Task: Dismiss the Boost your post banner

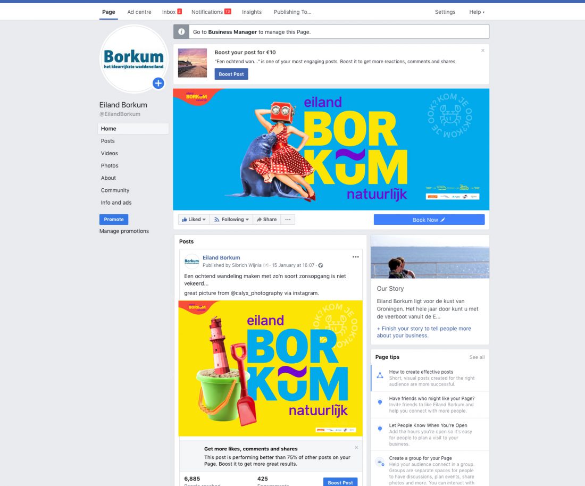Action: click(x=483, y=51)
